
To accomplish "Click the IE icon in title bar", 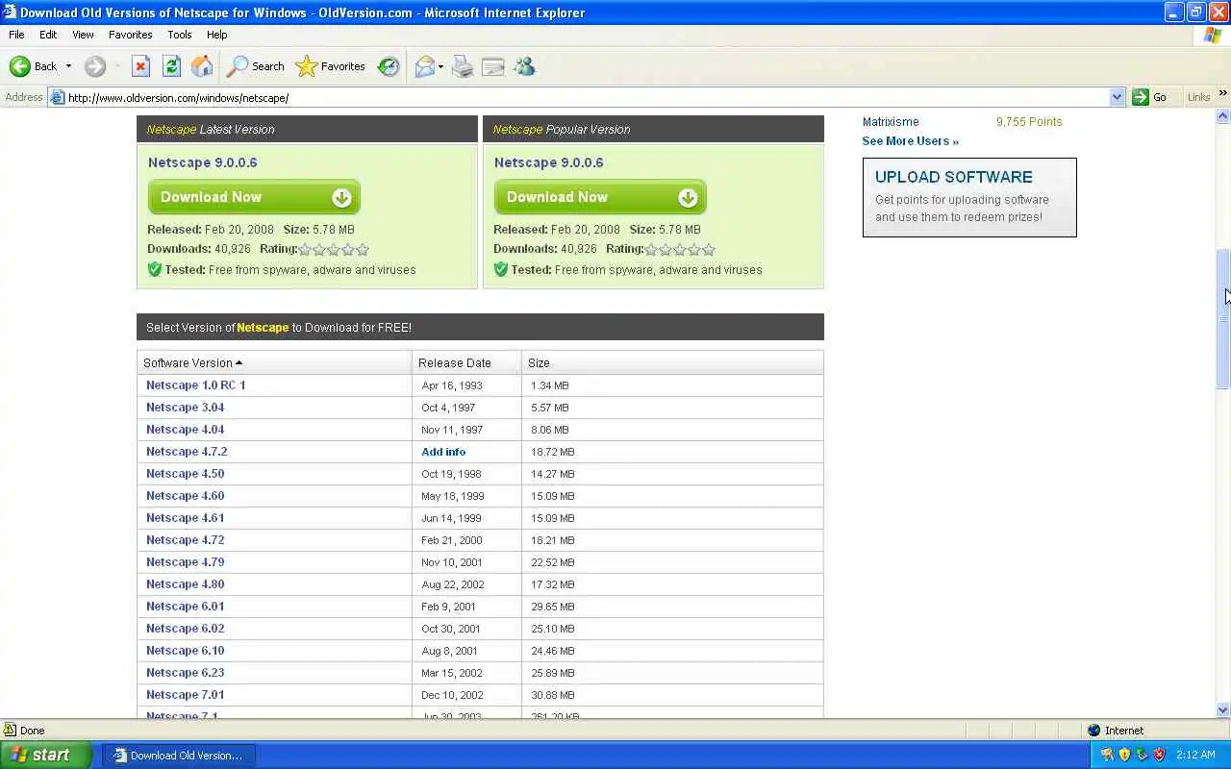I will pyautogui.click(x=10, y=12).
